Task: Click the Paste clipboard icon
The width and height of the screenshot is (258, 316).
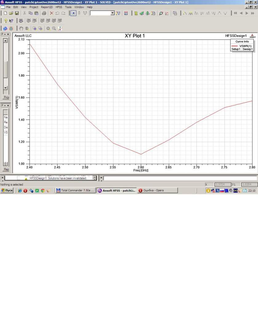Action: (x=36, y=13)
